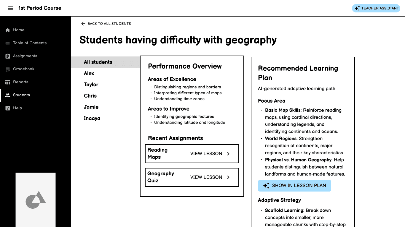
Task: Click the sparkle icon on Teacher Assistant
Action: coord(357,8)
